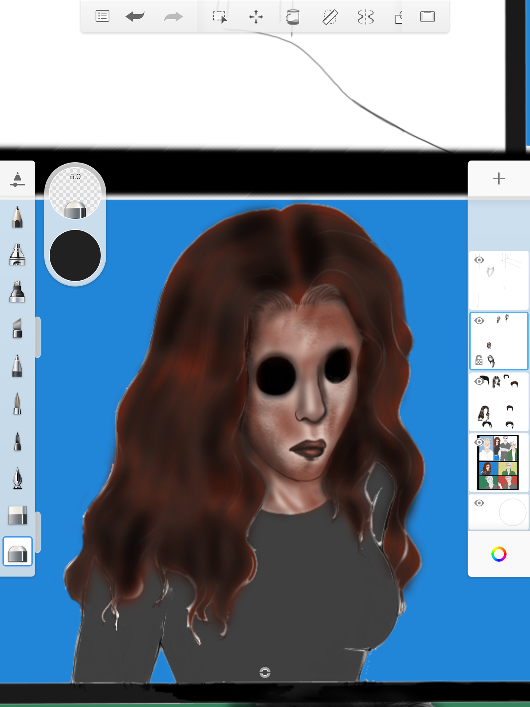Open the main menu list icon

[x=102, y=17]
